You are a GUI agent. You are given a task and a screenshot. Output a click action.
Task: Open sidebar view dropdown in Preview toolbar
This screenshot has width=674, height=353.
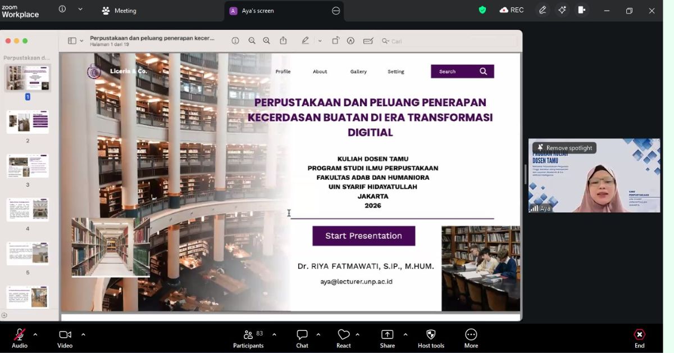point(82,41)
